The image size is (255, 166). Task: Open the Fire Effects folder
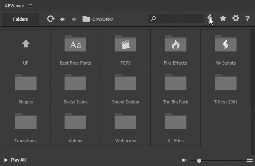click(175, 48)
